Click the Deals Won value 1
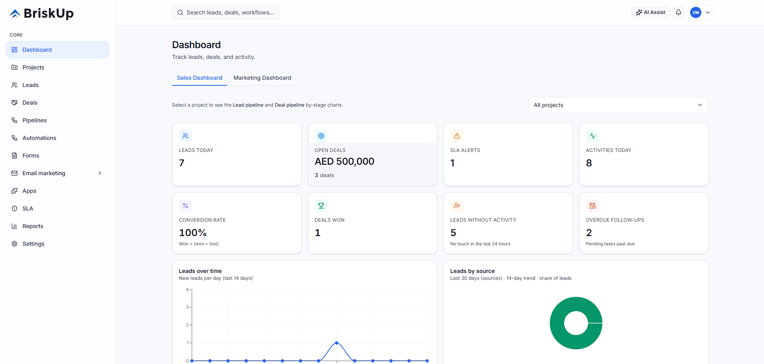 (x=317, y=233)
